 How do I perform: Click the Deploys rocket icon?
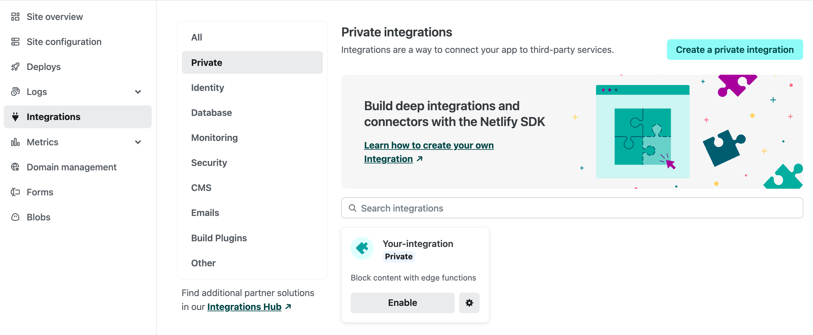click(x=15, y=67)
